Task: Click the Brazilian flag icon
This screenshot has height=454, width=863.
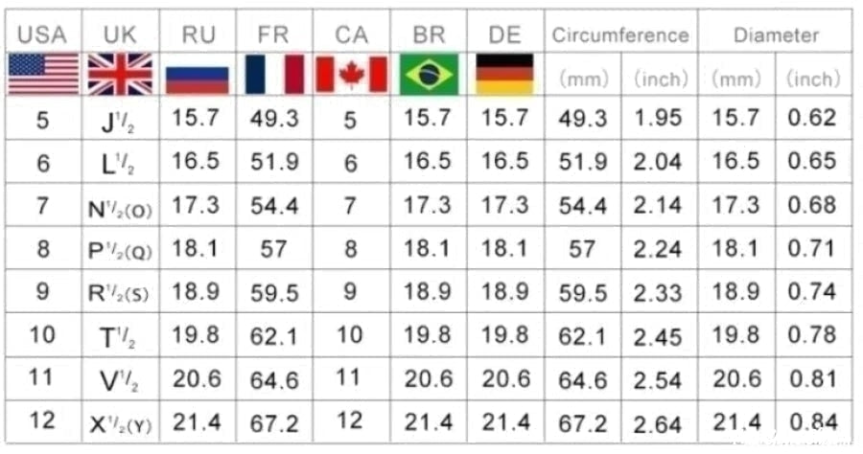Action: [429, 75]
